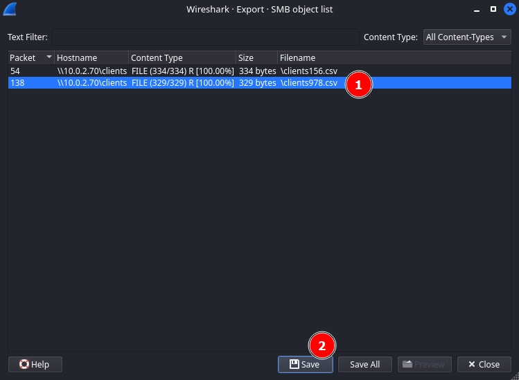Click the Save All button
This screenshot has height=380, width=519.
[364, 364]
